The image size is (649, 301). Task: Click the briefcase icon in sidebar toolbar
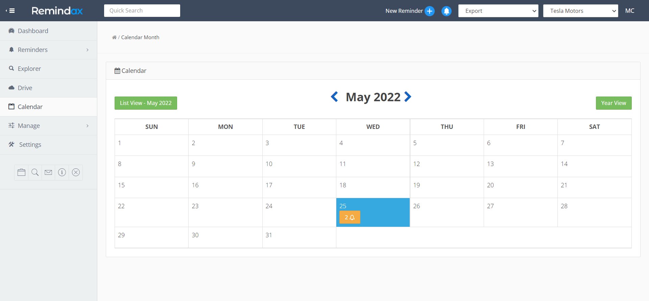(x=21, y=172)
